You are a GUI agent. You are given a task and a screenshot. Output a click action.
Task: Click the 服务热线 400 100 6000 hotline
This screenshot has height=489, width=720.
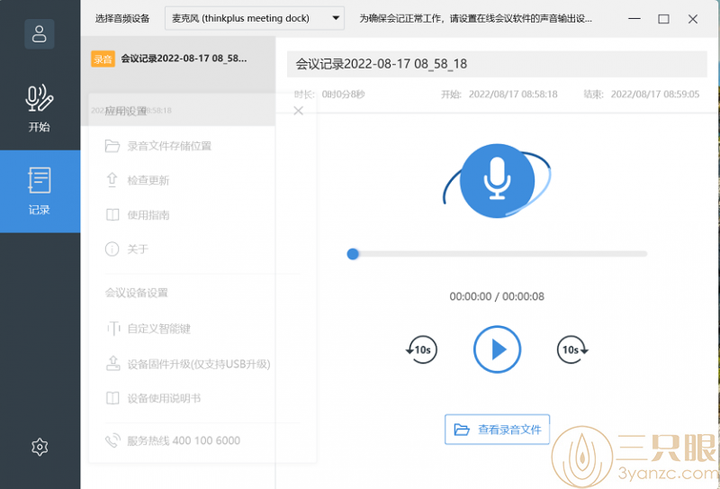click(184, 441)
